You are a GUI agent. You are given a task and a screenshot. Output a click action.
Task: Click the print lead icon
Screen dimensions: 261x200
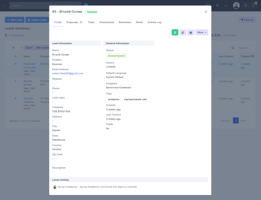[191, 32]
